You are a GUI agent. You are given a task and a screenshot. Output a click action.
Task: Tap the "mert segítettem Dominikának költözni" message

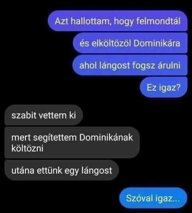[72, 143]
